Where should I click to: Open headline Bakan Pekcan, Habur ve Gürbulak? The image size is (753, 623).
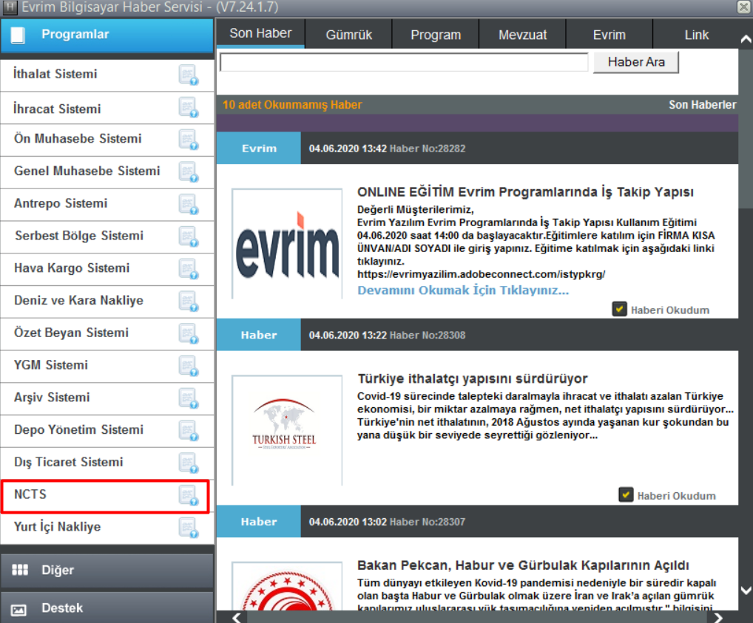point(523,565)
